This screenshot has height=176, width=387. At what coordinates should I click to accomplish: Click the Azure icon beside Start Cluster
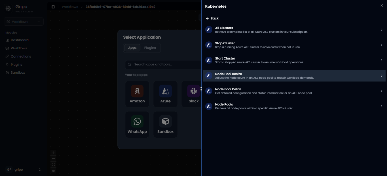tap(209, 60)
